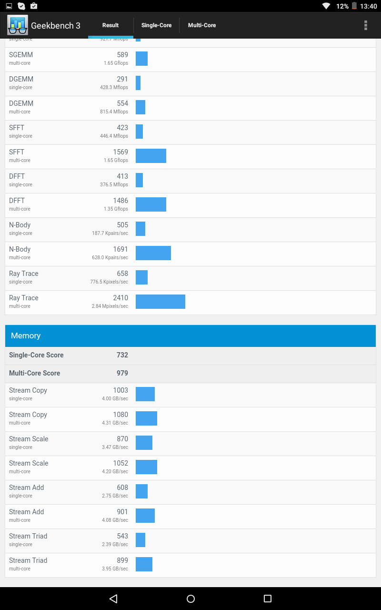Tap the Wi-Fi status icon
This screenshot has width=381, height=610.
click(x=326, y=6)
